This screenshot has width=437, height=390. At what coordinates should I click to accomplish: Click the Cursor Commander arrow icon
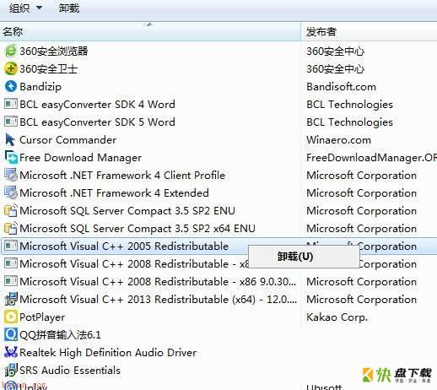pyautogui.click(x=10, y=140)
